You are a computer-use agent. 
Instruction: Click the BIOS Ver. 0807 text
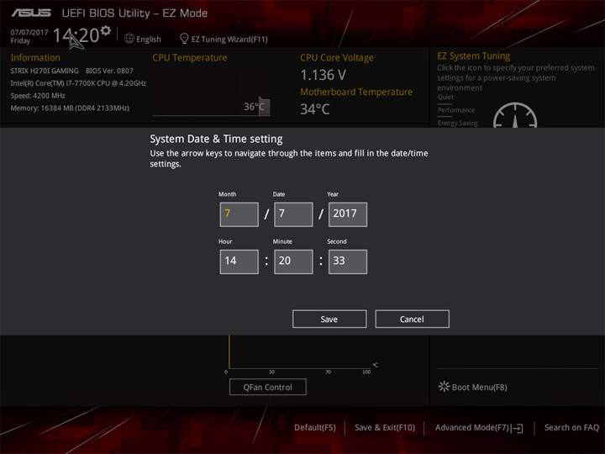coord(109,71)
